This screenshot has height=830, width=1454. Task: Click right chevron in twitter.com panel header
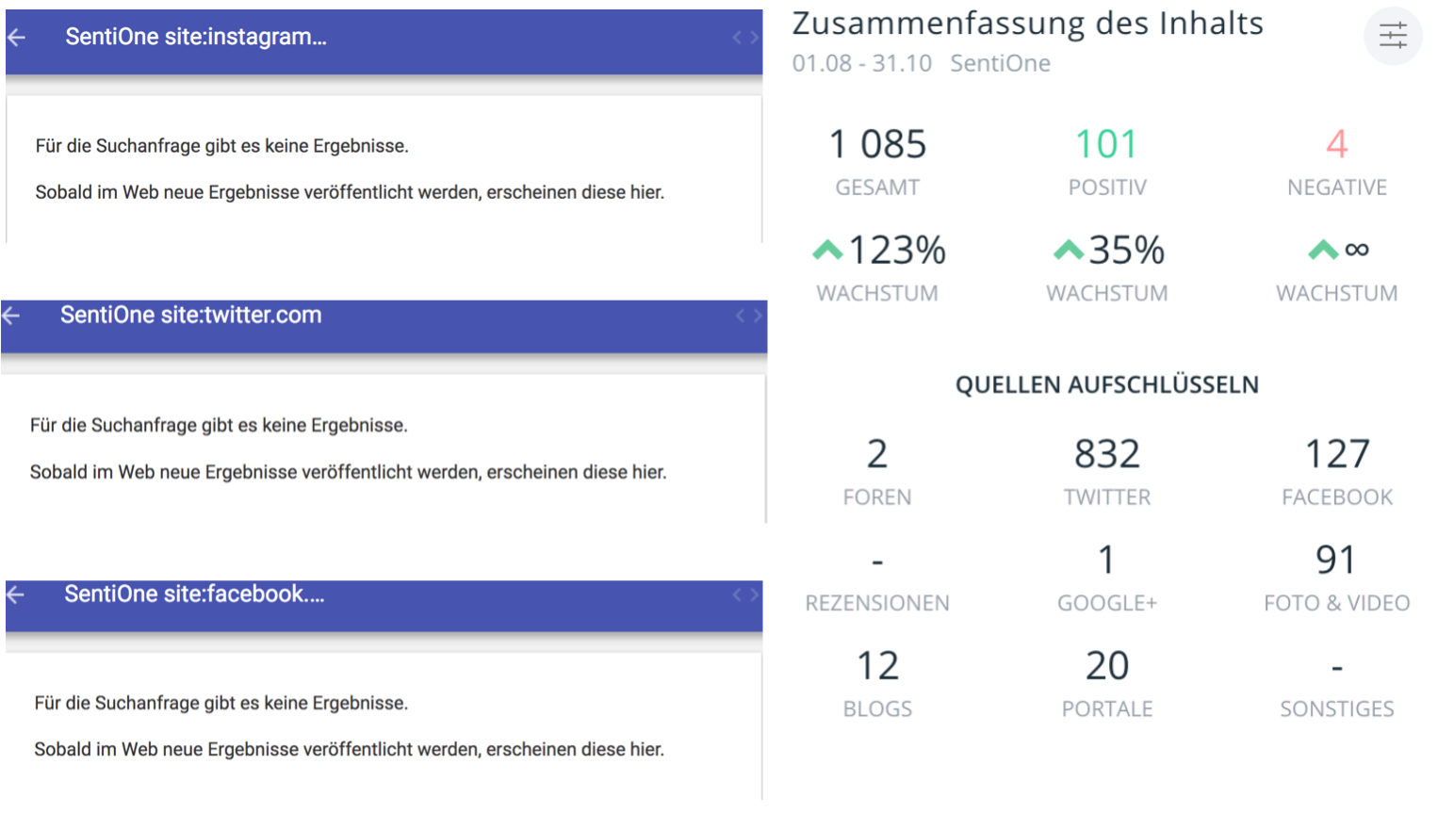click(758, 316)
